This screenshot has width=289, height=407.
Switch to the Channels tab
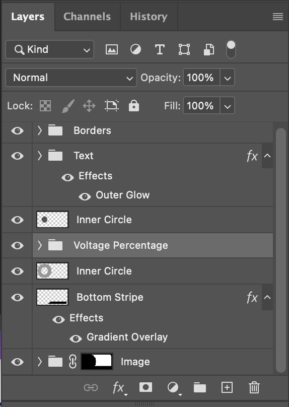(87, 17)
